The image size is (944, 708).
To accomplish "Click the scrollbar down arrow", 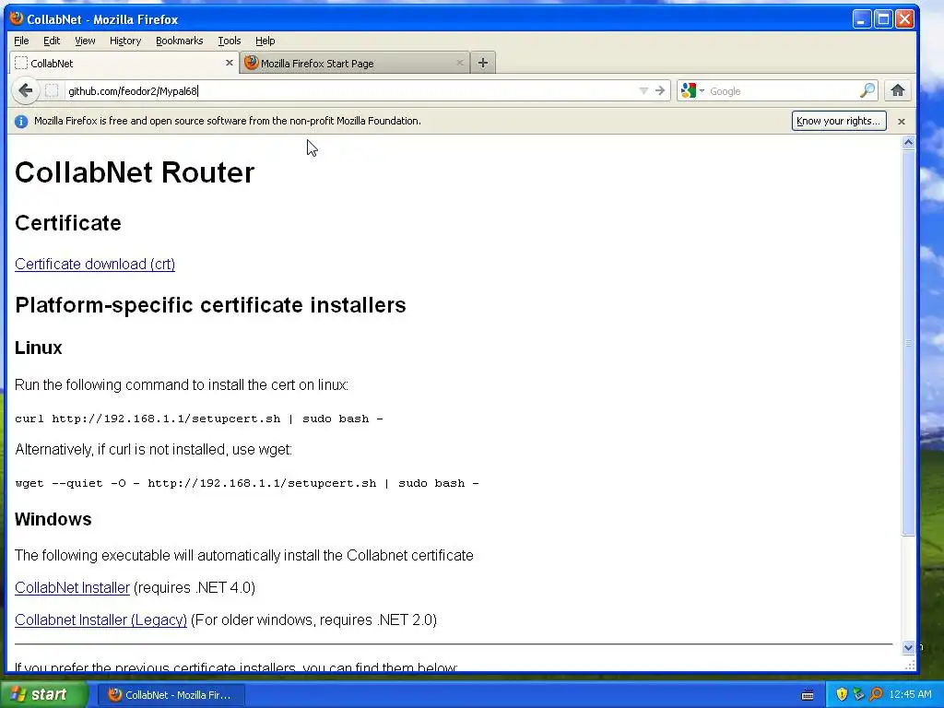I will pos(908,648).
